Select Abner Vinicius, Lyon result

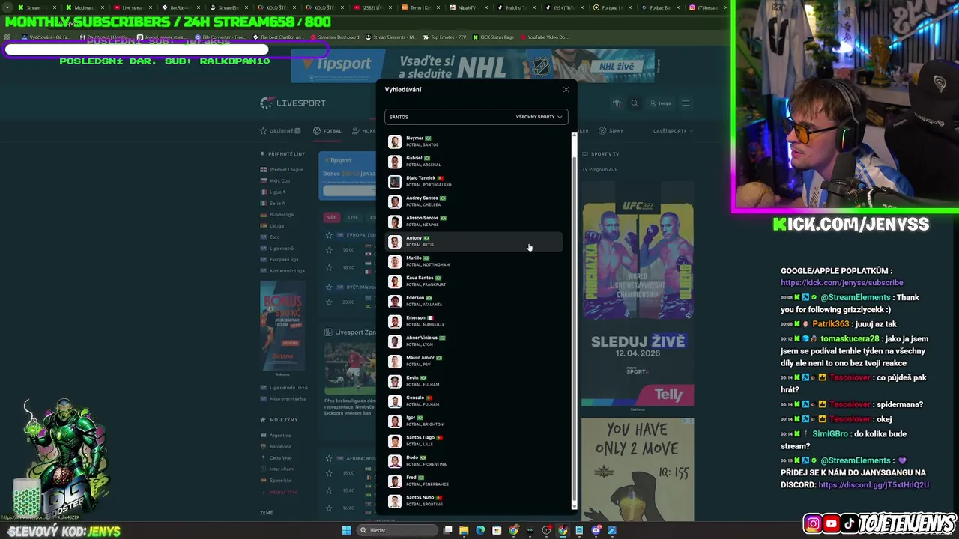474,341
